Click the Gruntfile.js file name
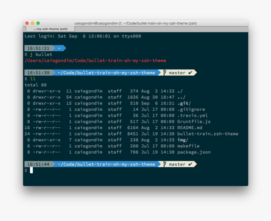Image resolution: width=271 pixels, height=221 pixels. coord(194,122)
